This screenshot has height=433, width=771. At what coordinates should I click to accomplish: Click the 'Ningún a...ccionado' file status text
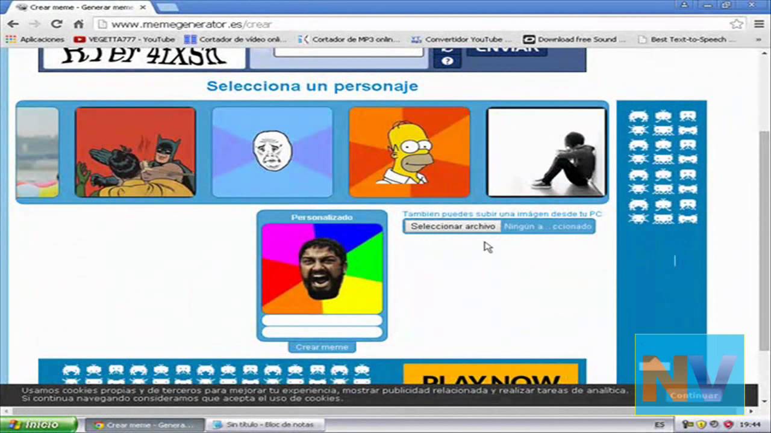548,227
